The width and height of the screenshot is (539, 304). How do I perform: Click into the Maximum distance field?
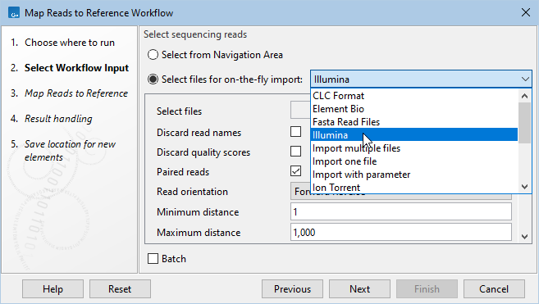[x=401, y=232]
